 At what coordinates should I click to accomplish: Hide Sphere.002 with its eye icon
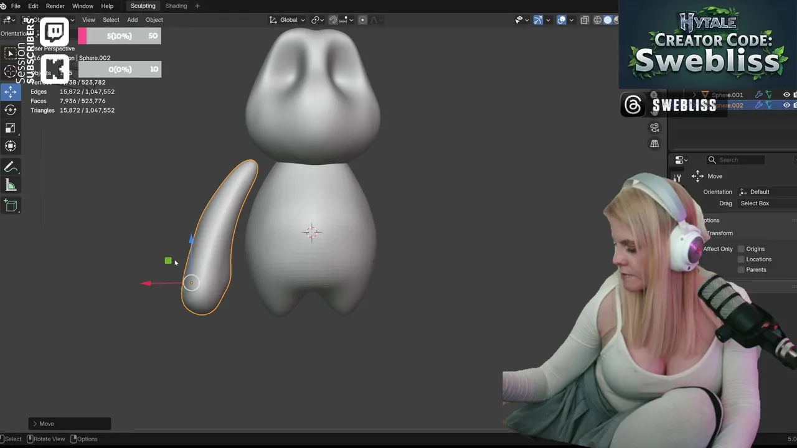click(786, 105)
